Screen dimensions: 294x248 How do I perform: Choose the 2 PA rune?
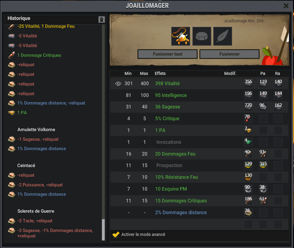248,130
